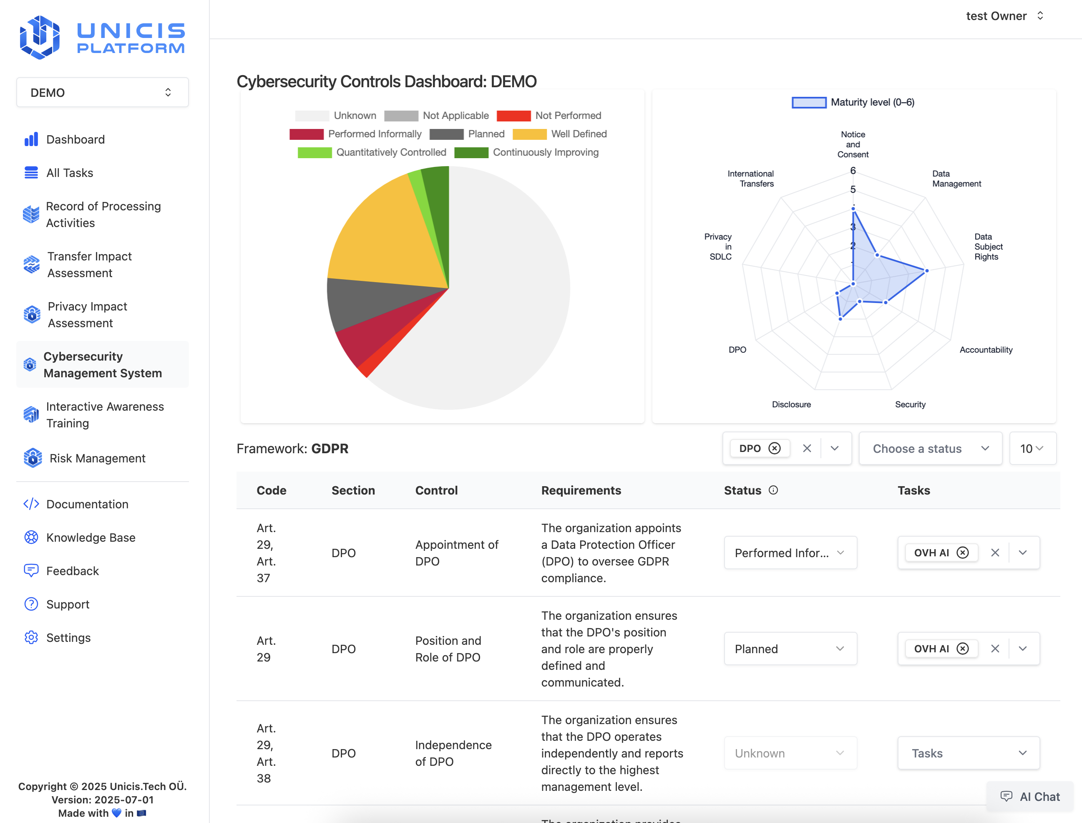Viewport: 1082px width, 823px height.
Task: Open the Planned status dropdown for Art. 29
Action: 790,649
